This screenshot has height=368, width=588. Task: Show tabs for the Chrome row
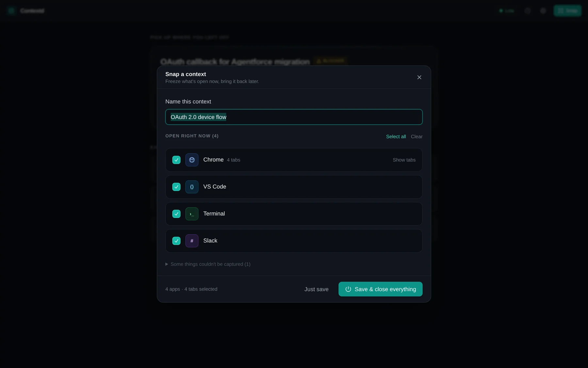pos(404,160)
